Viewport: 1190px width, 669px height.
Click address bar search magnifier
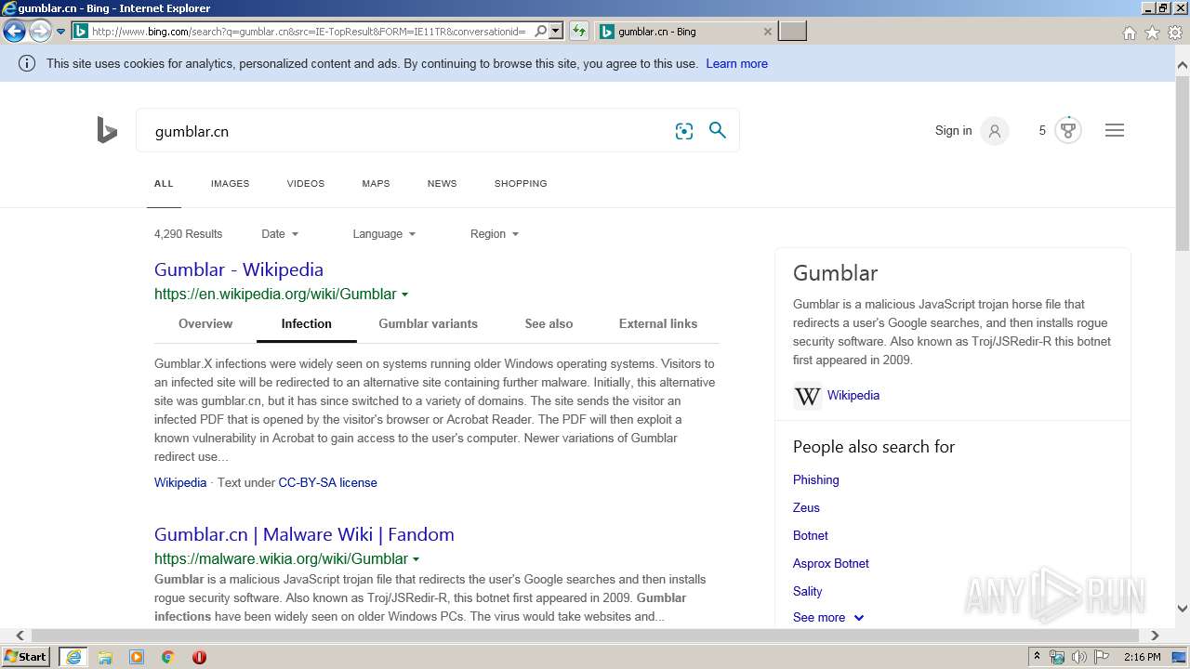coord(540,31)
